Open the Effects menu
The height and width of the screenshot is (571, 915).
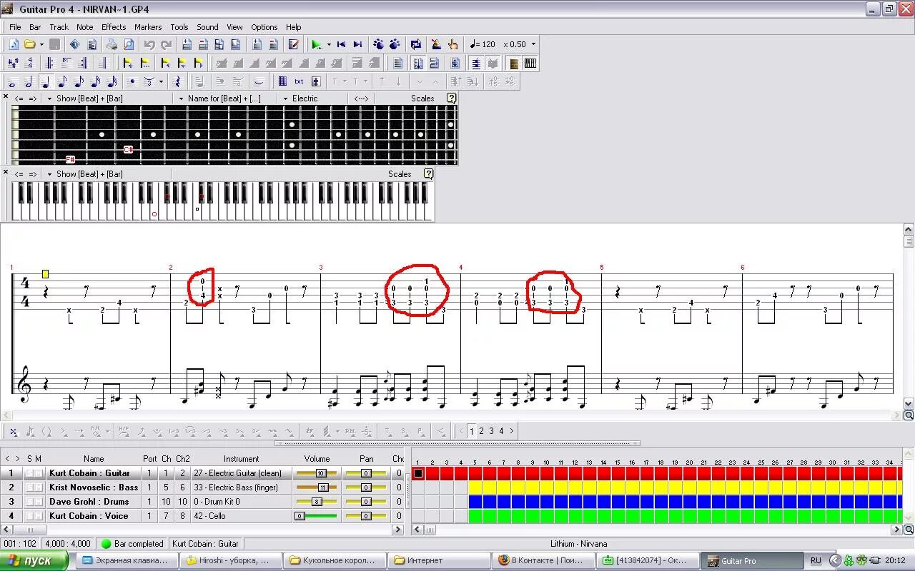114,27
